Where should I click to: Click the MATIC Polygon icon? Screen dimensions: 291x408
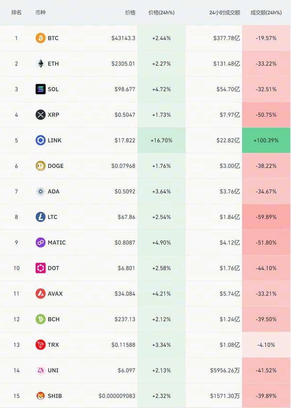(41, 242)
